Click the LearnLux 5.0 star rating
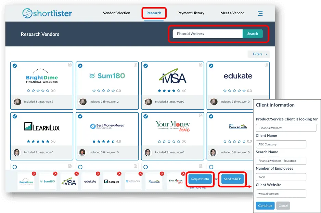 [x=41, y=141]
